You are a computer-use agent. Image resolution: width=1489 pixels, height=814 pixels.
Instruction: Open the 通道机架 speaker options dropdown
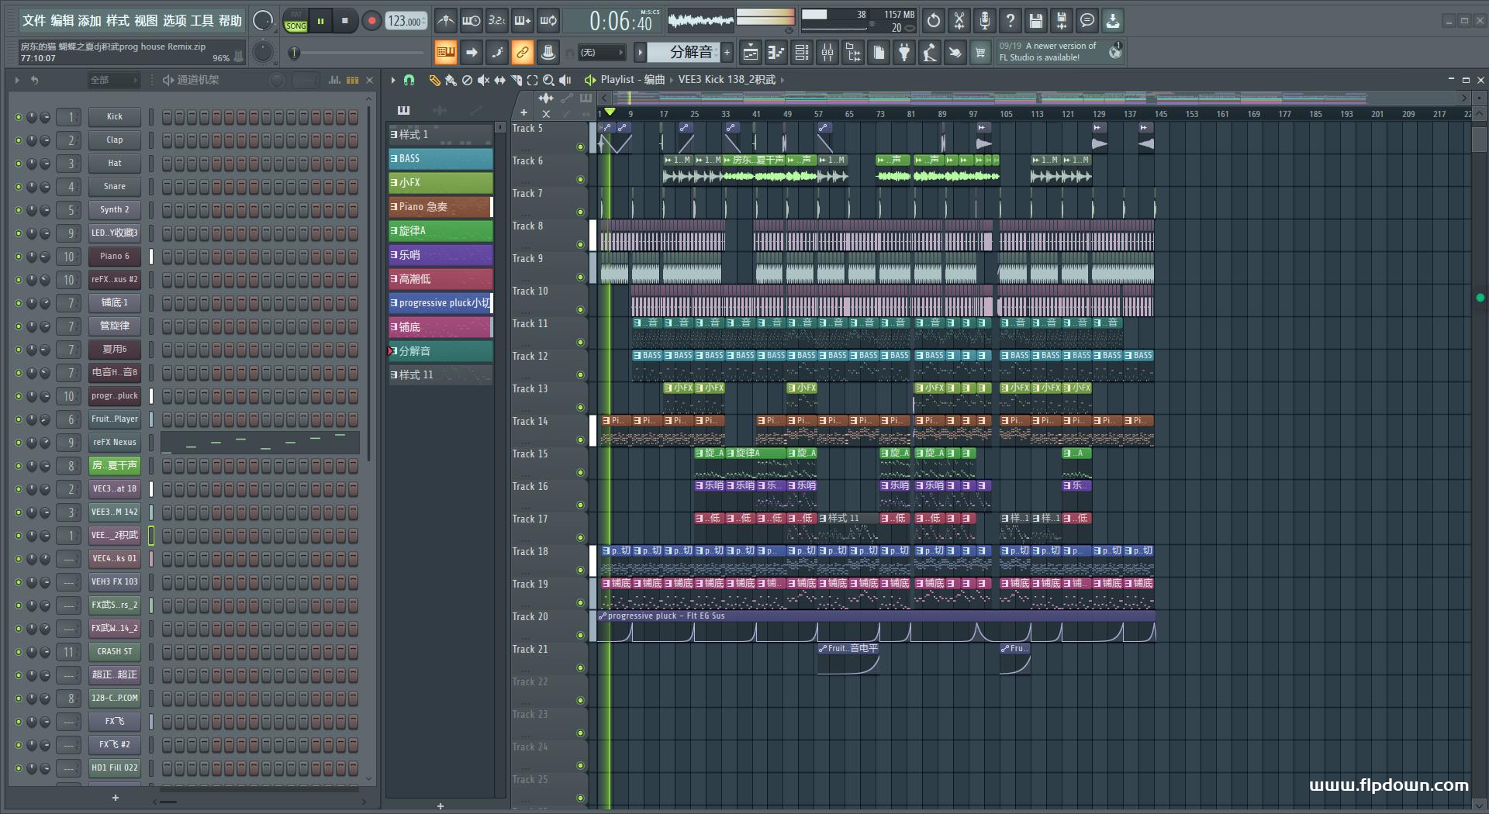[x=168, y=80]
